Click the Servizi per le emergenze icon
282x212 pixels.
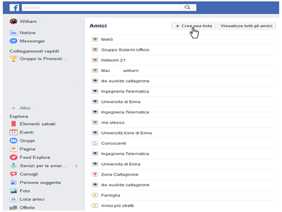(x=13, y=165)
